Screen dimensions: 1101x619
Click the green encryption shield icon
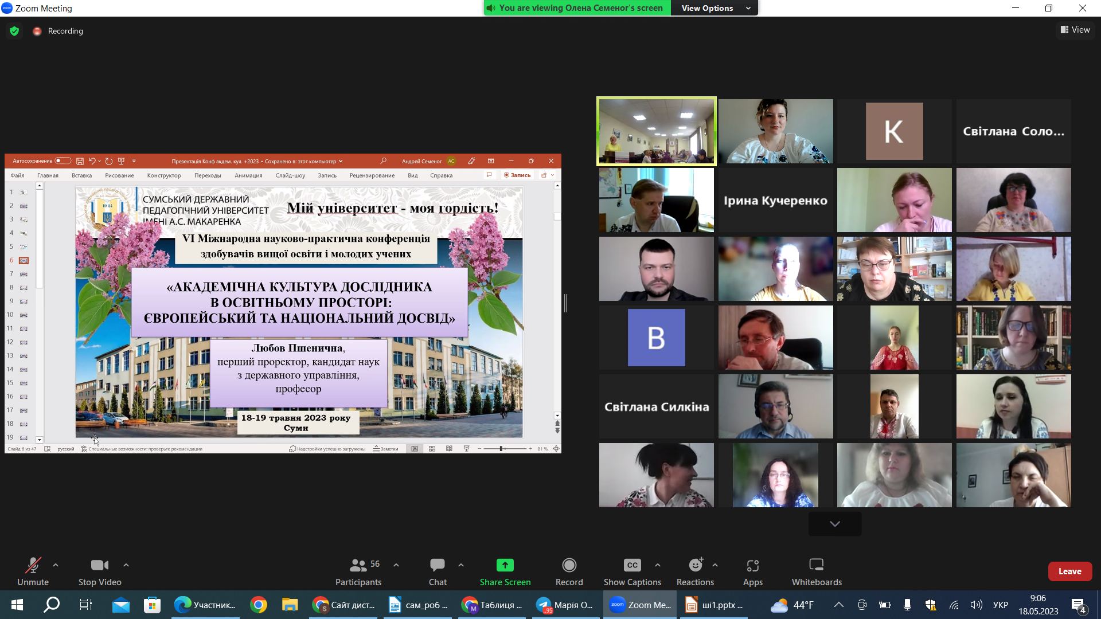pyautogui.click(x=14, y=31)
